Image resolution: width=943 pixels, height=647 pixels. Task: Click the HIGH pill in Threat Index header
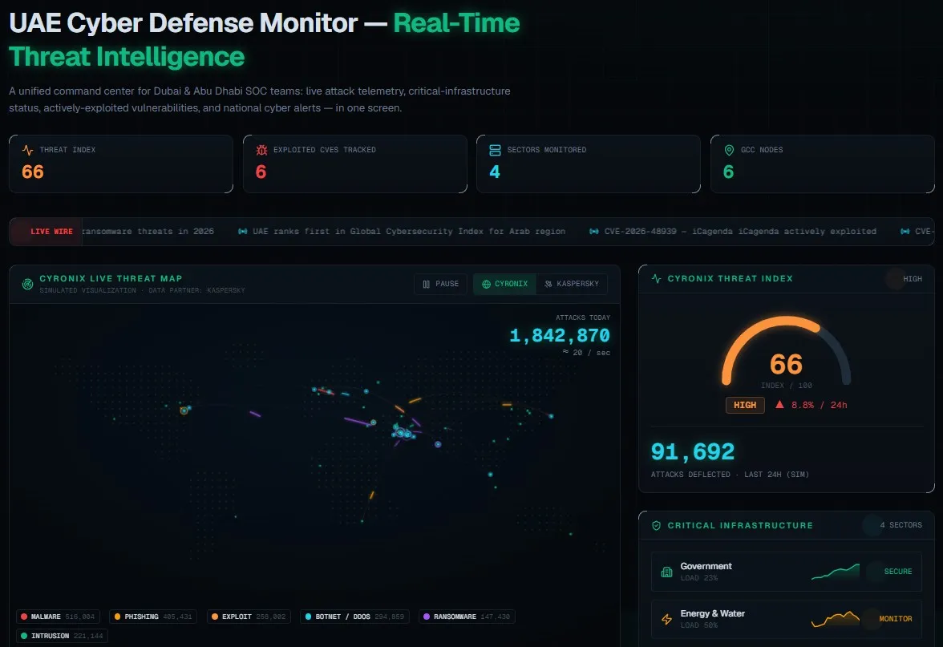(912, 279)
